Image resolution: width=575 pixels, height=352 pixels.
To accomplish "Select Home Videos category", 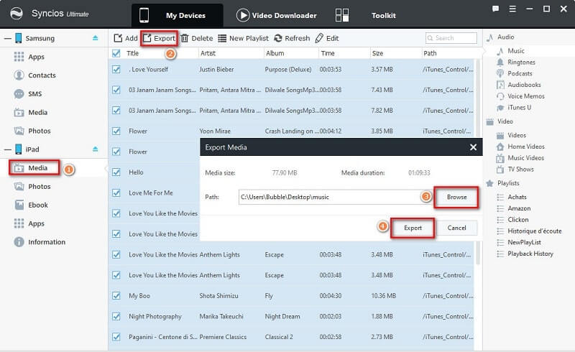I will coord(526,147).
